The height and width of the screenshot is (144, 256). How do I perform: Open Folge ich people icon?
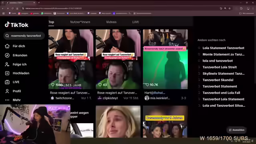pos(7,64)
